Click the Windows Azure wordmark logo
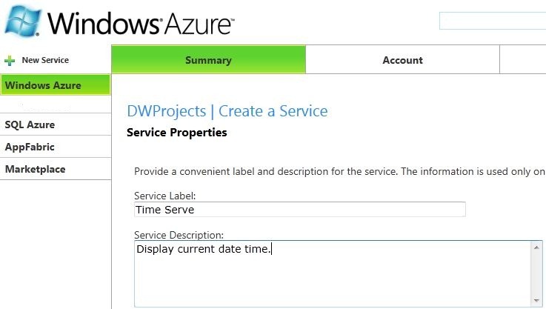546x309 pixels. (x=141, y=23)
